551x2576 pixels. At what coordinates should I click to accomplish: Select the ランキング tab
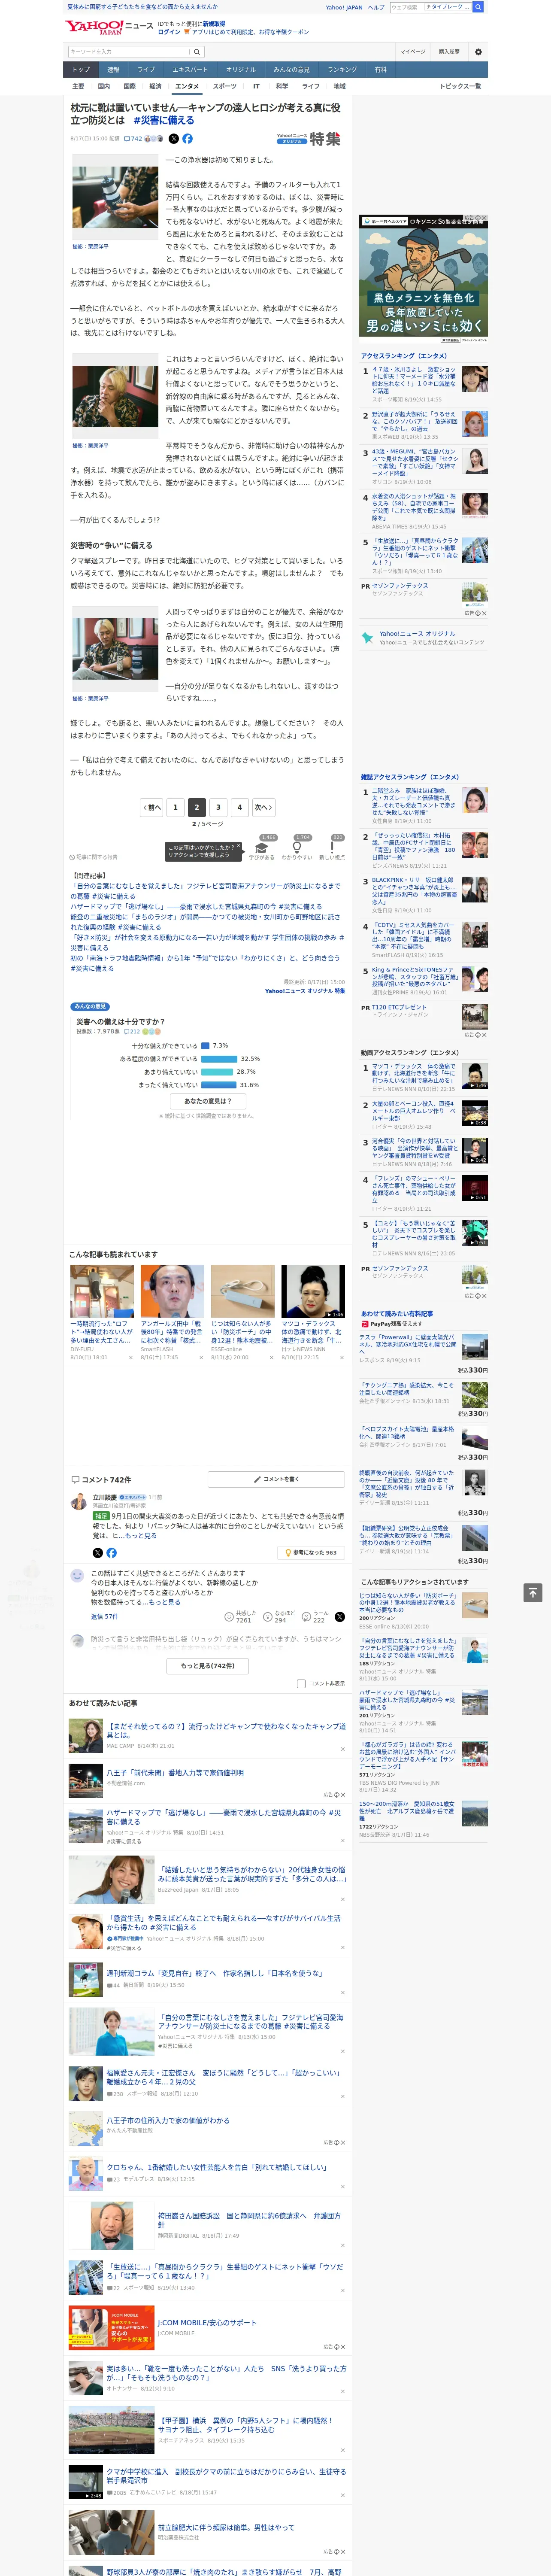[x=342, y=70]
